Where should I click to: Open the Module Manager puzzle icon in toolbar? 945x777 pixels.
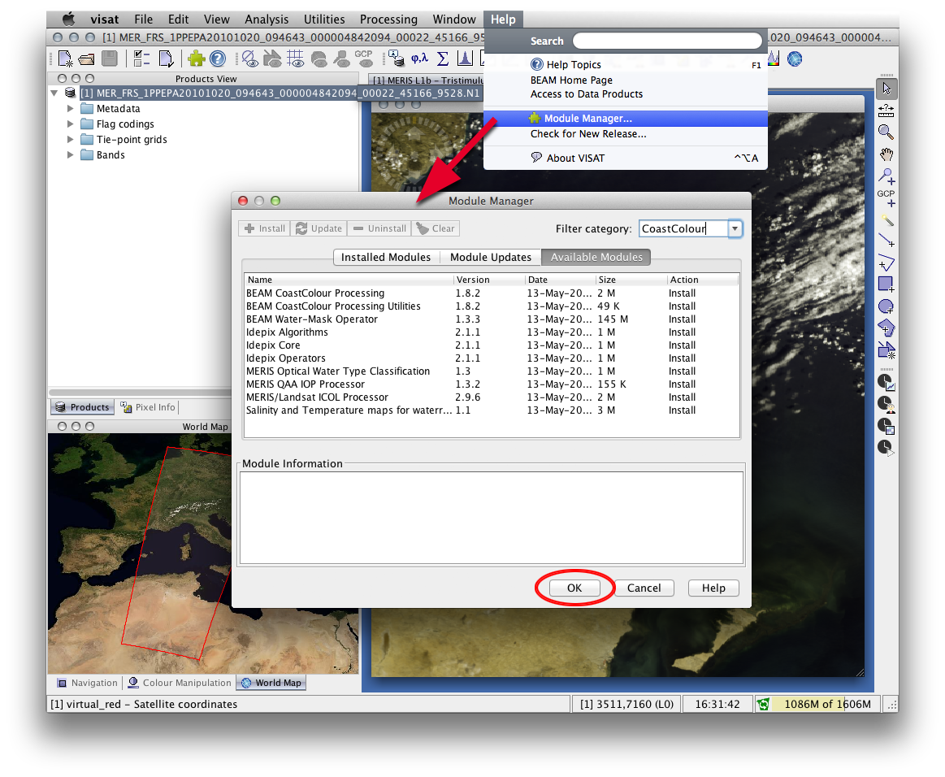coord(197,59)
